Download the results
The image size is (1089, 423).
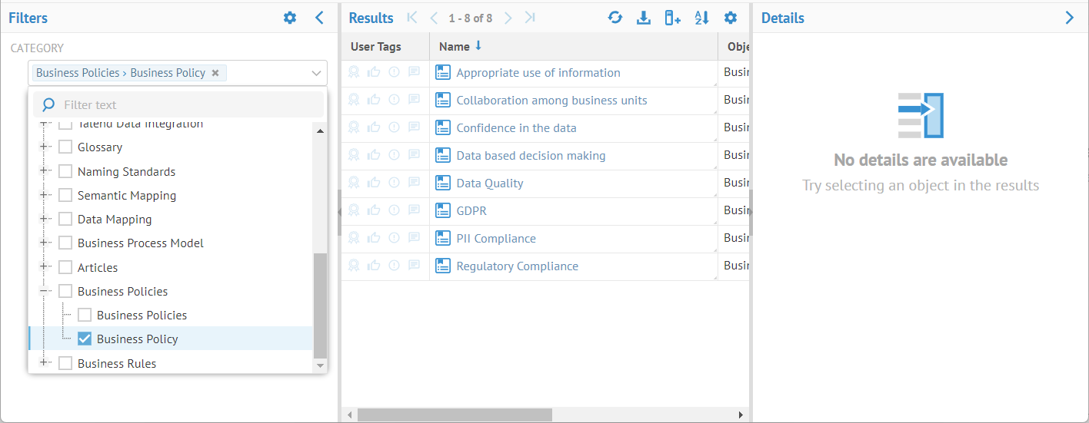pyautogui.click(x=644, y=18)
